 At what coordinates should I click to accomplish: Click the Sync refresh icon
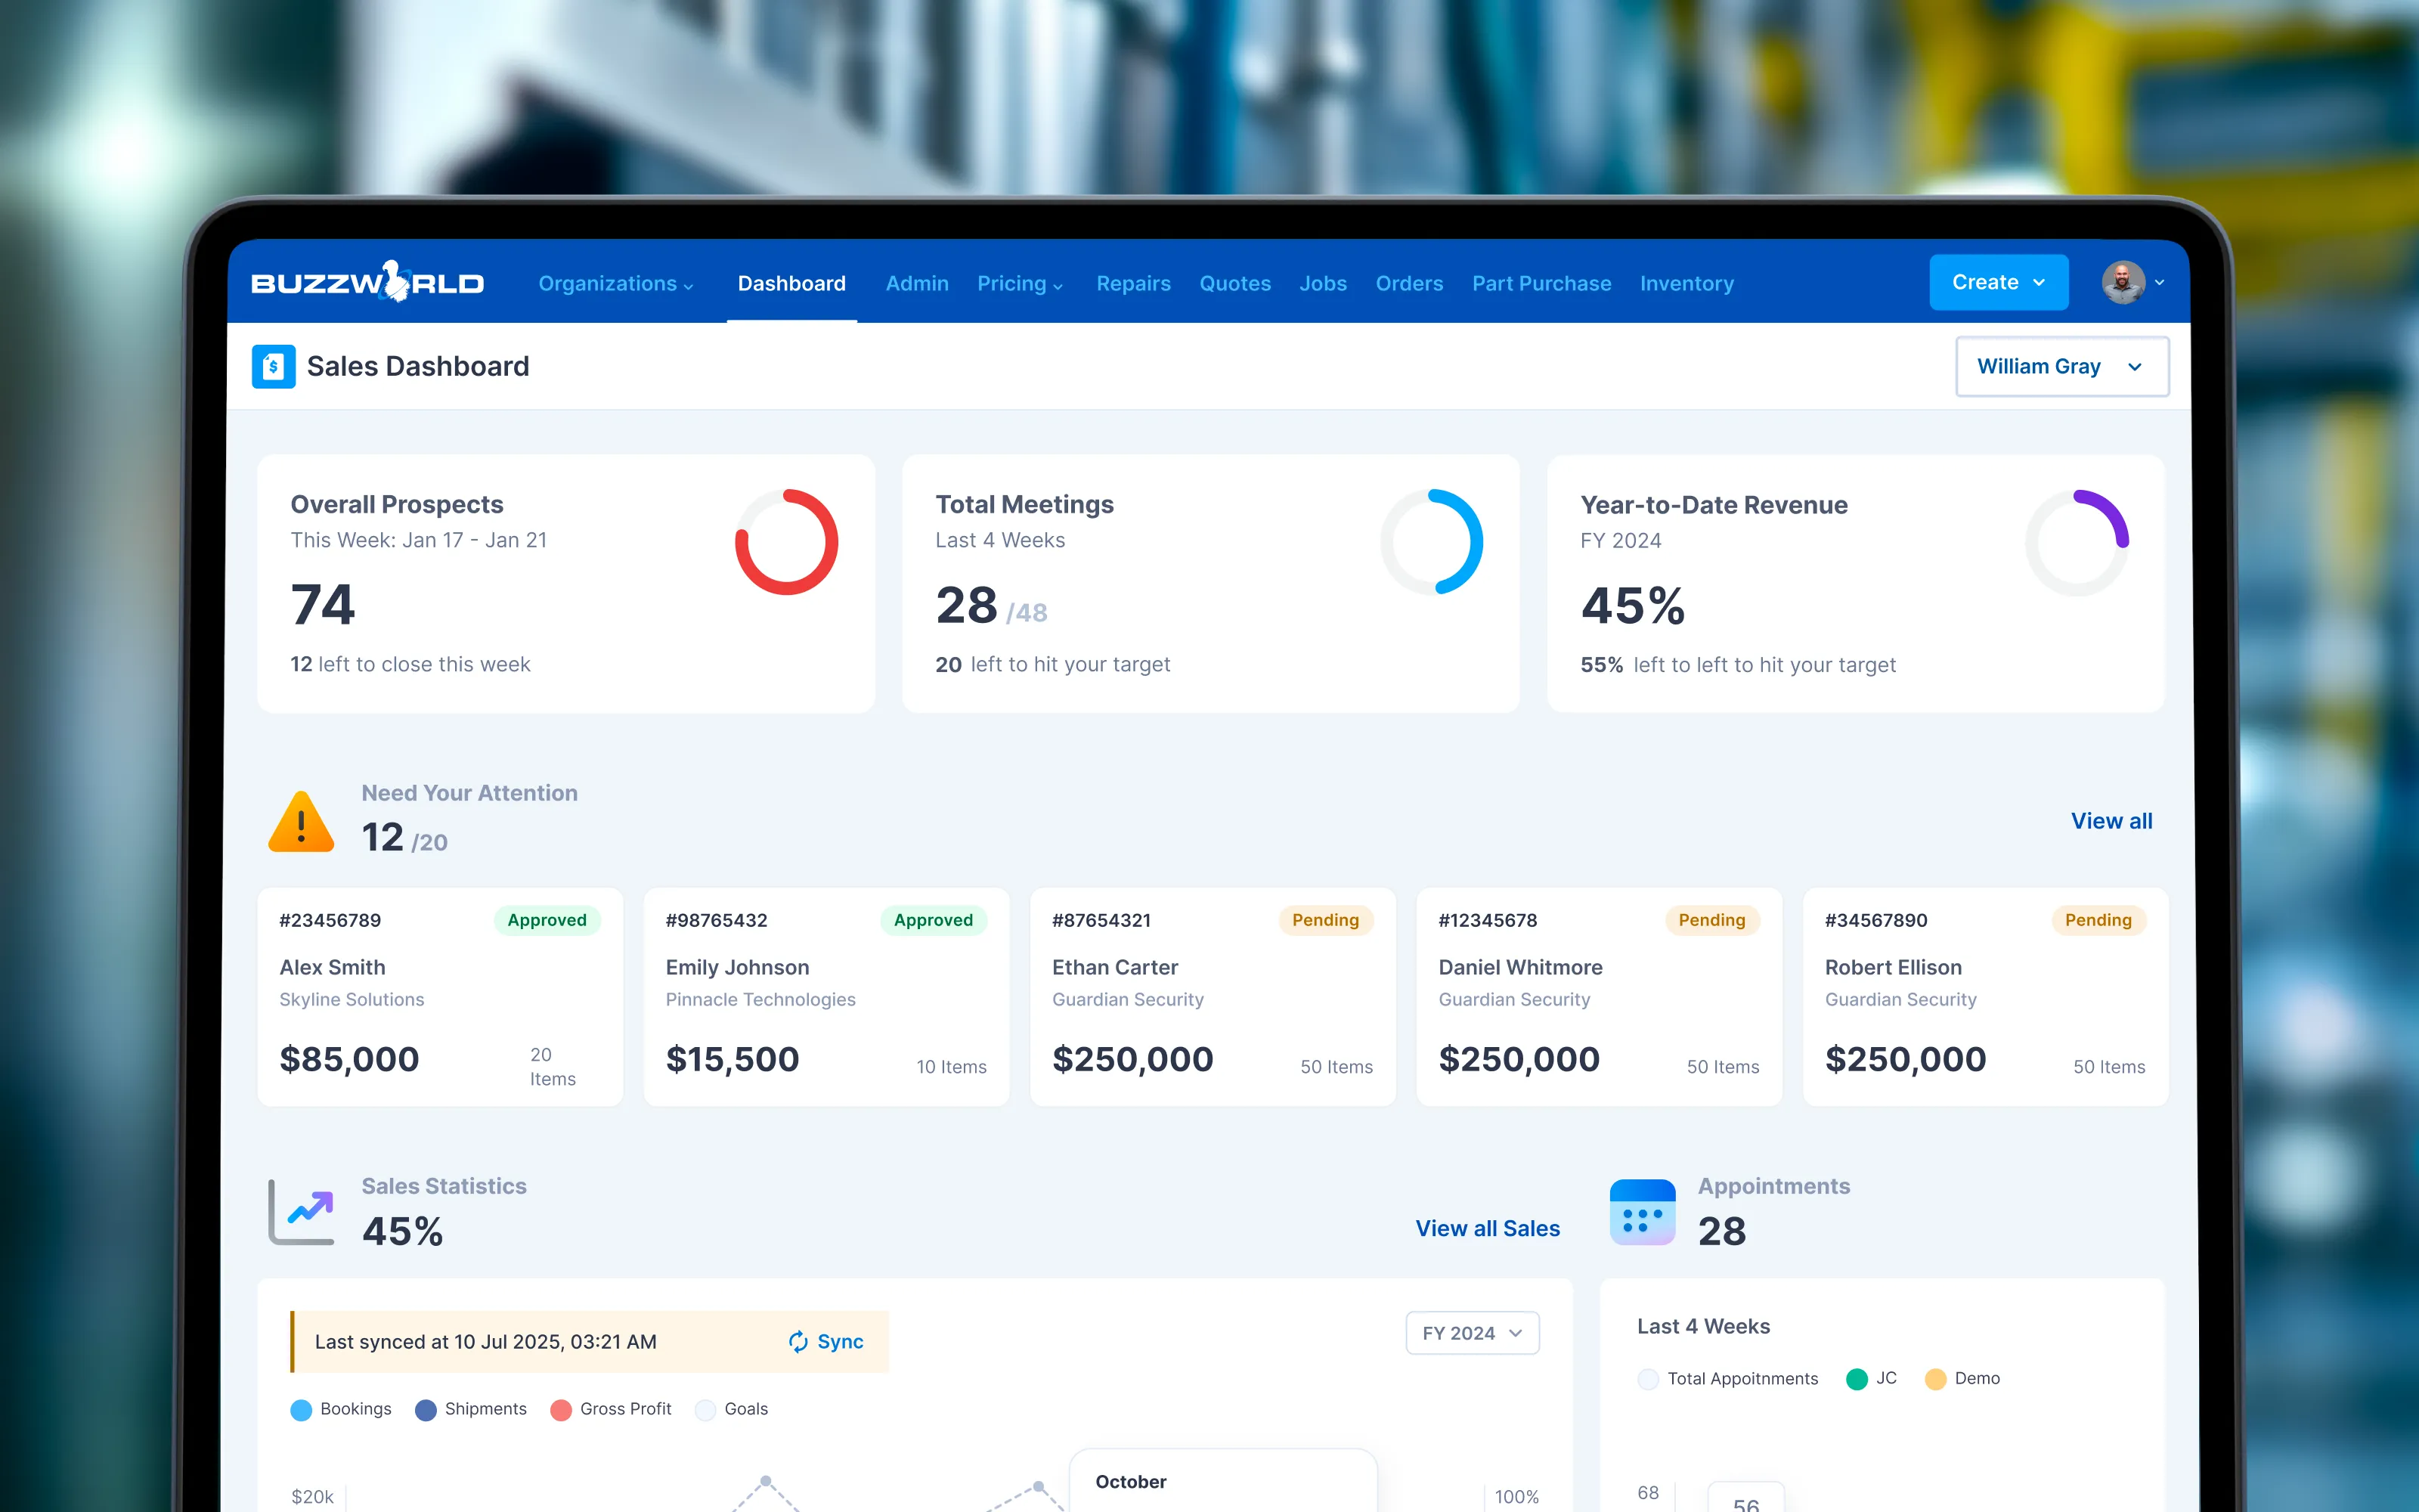coord(798,1341)
